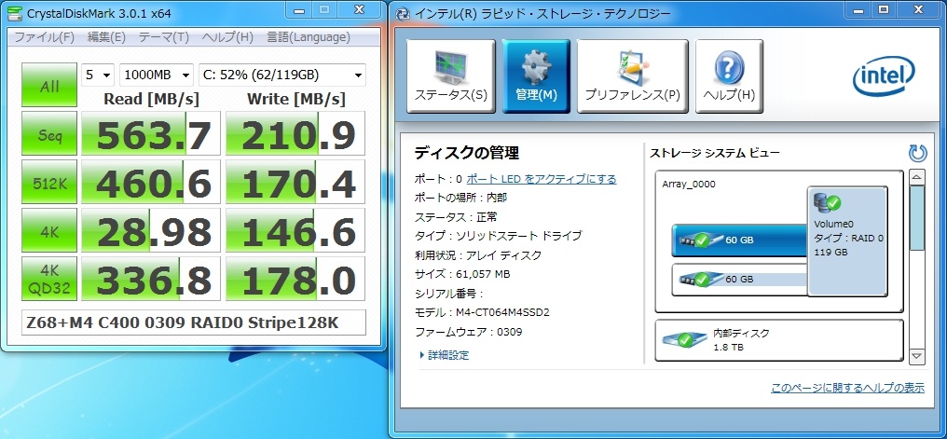Open the ヘルプ(H) question mark button
This screenshot has height=439, width=947.
(729, 76)
